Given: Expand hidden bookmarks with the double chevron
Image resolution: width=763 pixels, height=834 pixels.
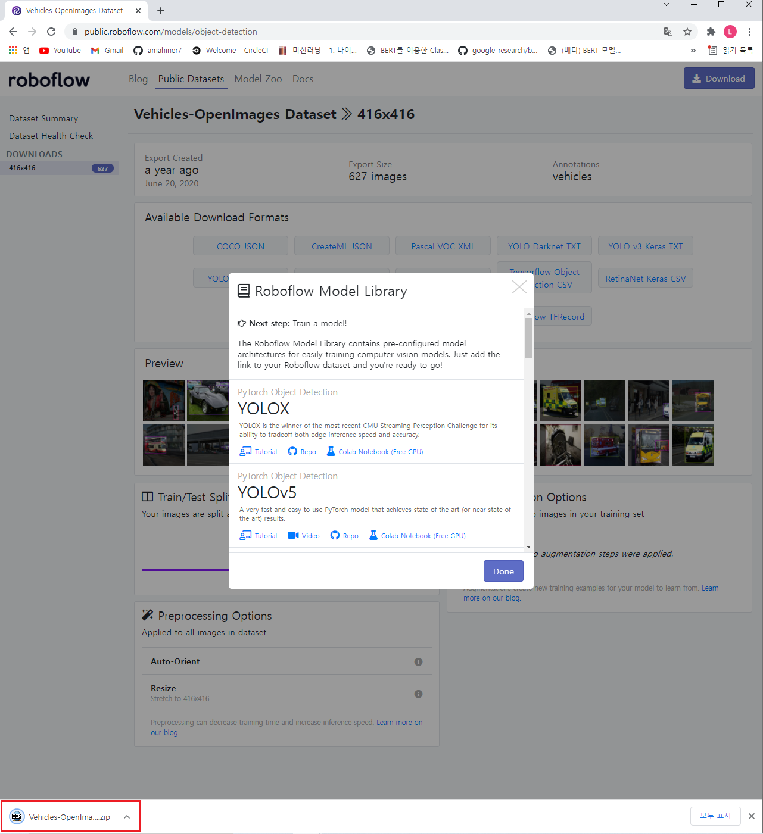Looking at the screenshot, I should [x=693, y=51].
